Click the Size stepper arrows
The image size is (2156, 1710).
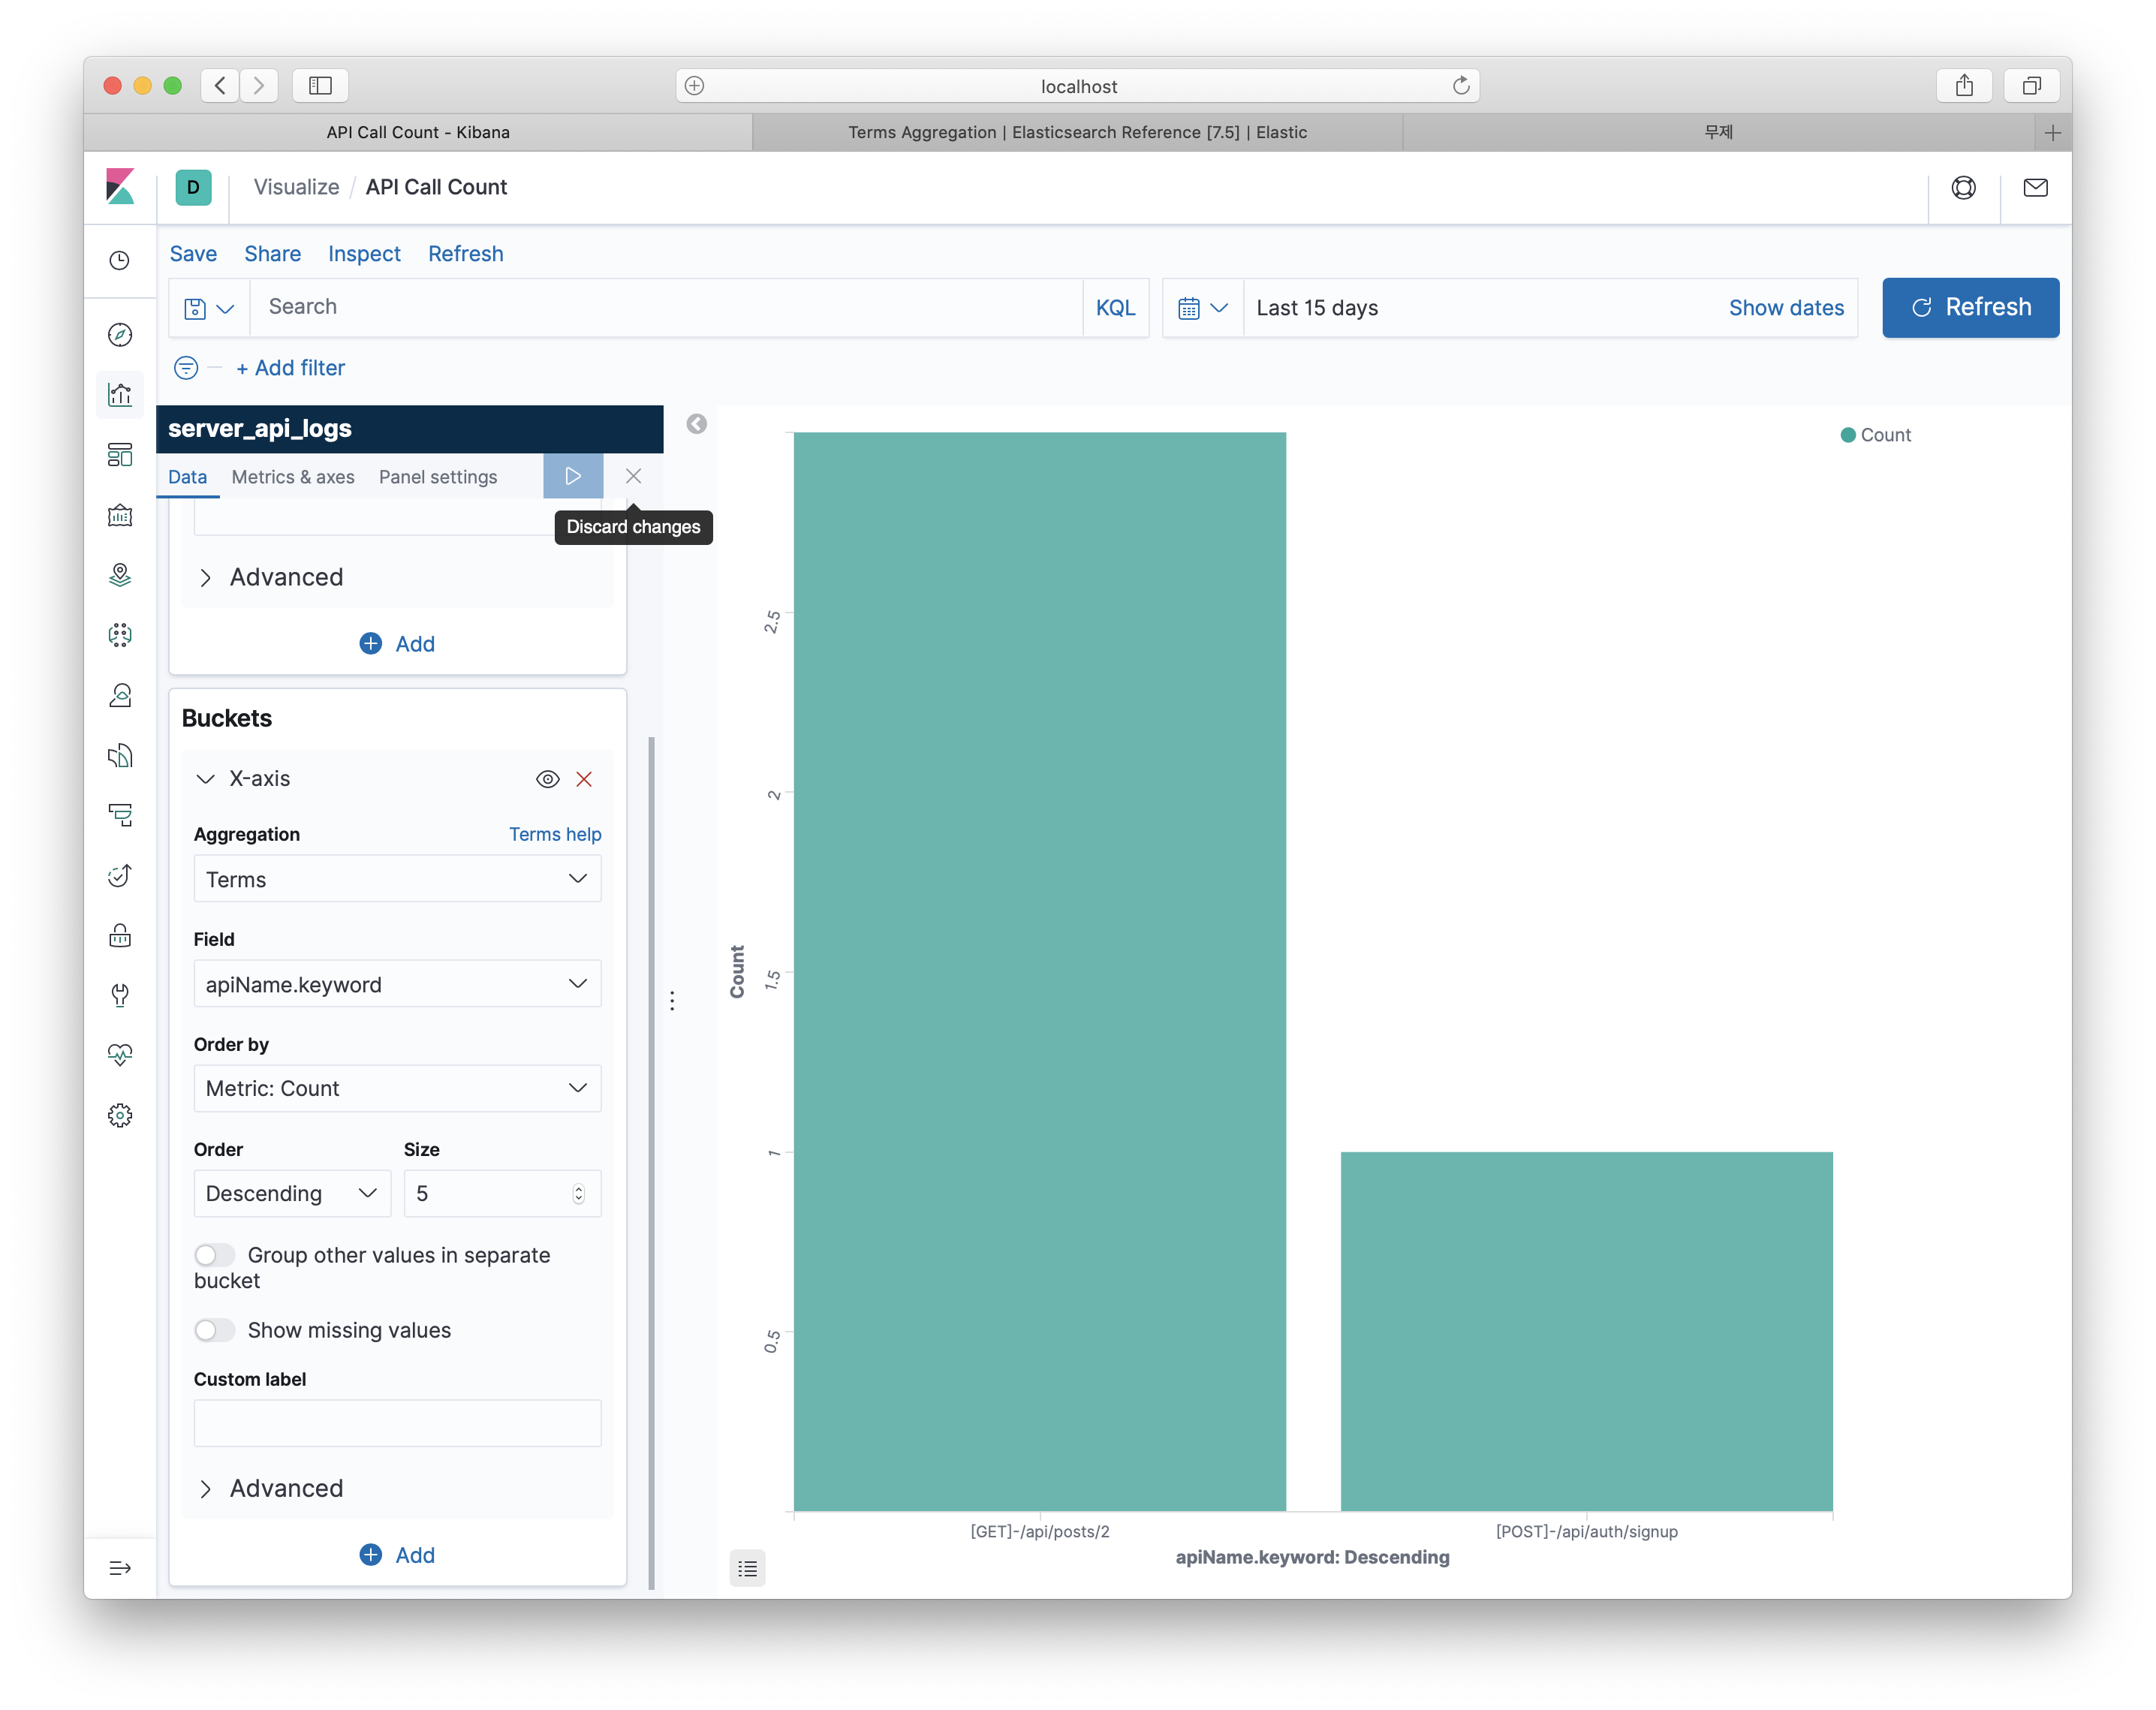coord(578,1194)
